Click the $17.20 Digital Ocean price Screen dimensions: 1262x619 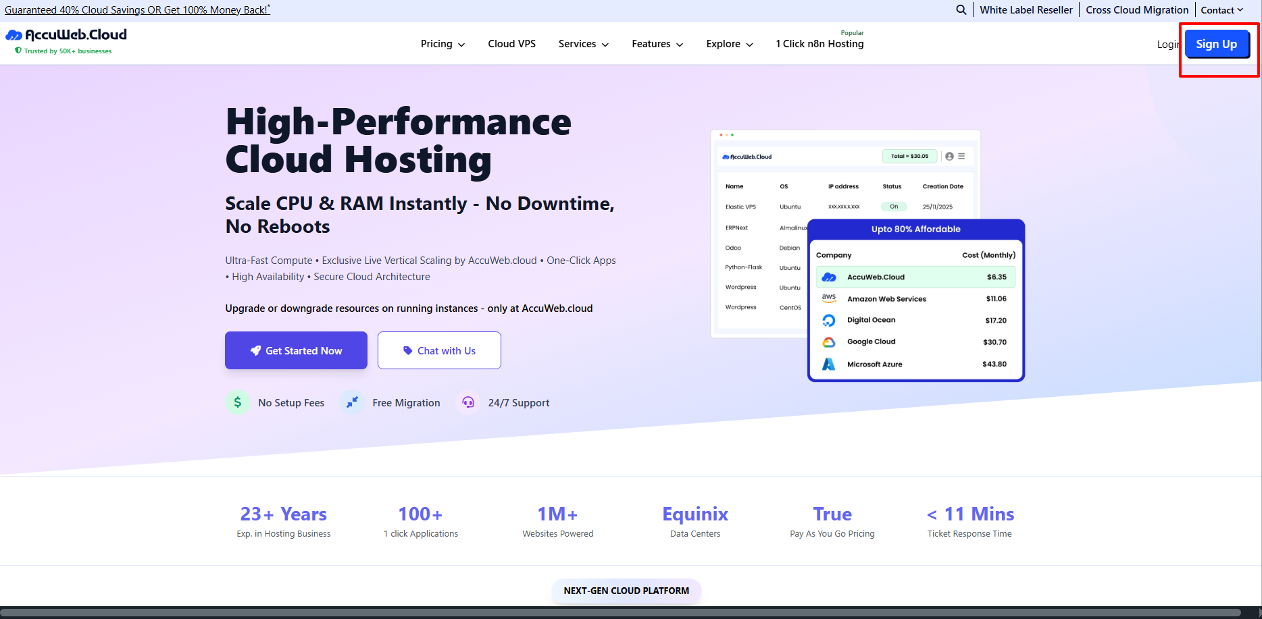tap(996, 321)
